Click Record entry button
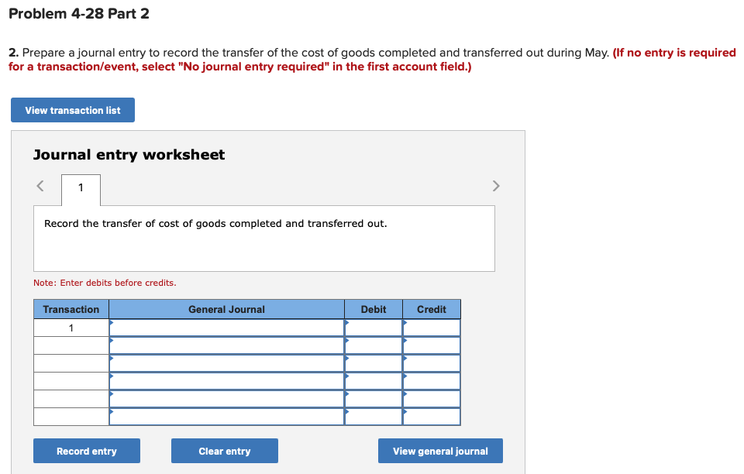This screenshot has height=474, width=744. (x=86, y=451)
